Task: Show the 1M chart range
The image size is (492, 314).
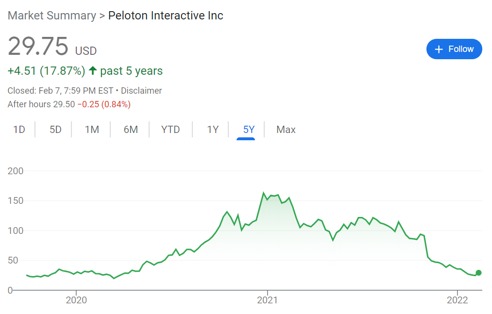Action: (x=92, y=130)
